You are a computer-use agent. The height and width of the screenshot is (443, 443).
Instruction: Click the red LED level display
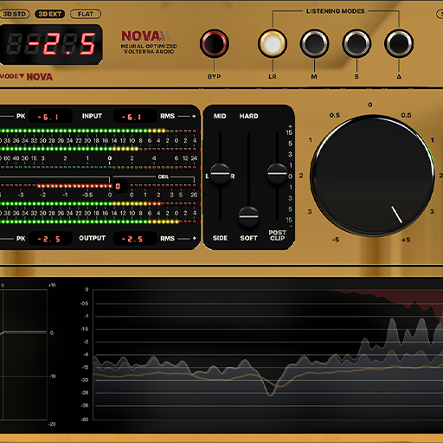click(x=51, y=44)
